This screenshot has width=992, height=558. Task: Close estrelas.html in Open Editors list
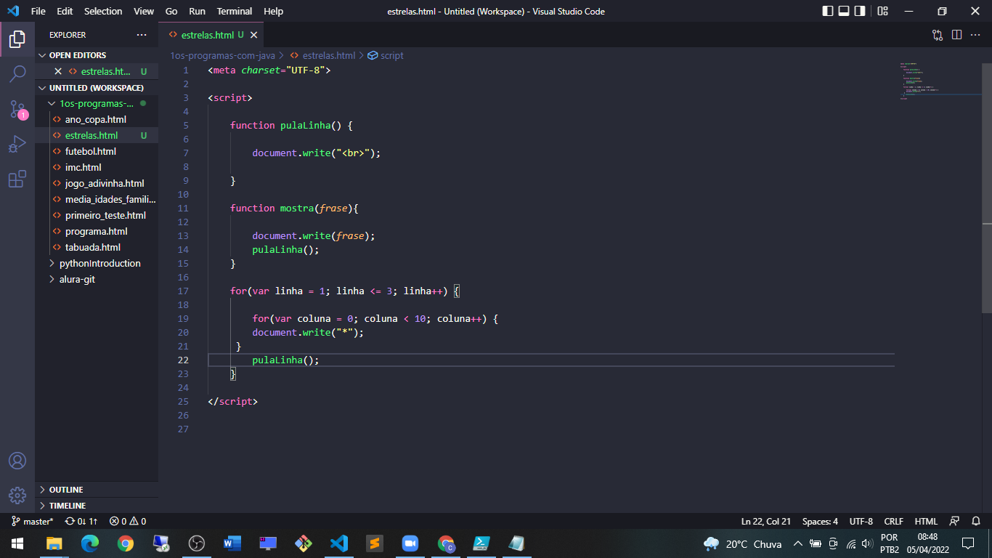(58, 71)
